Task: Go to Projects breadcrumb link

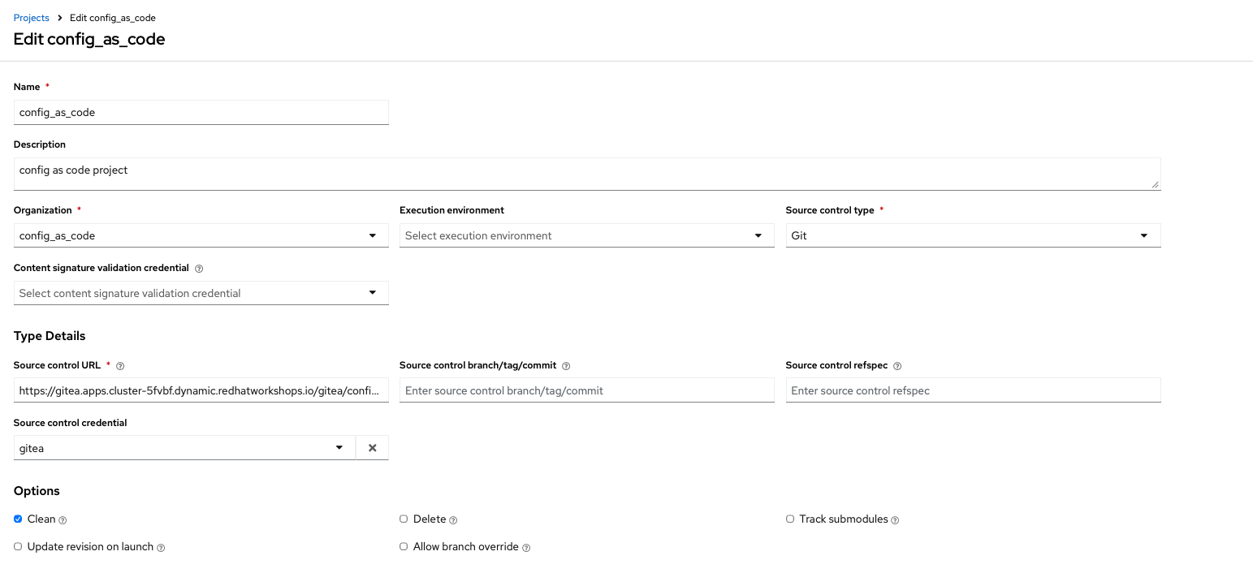Action: point(32,18)
